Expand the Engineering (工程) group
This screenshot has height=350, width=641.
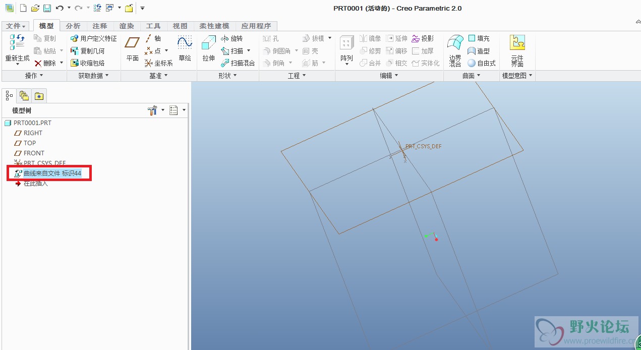297,76
